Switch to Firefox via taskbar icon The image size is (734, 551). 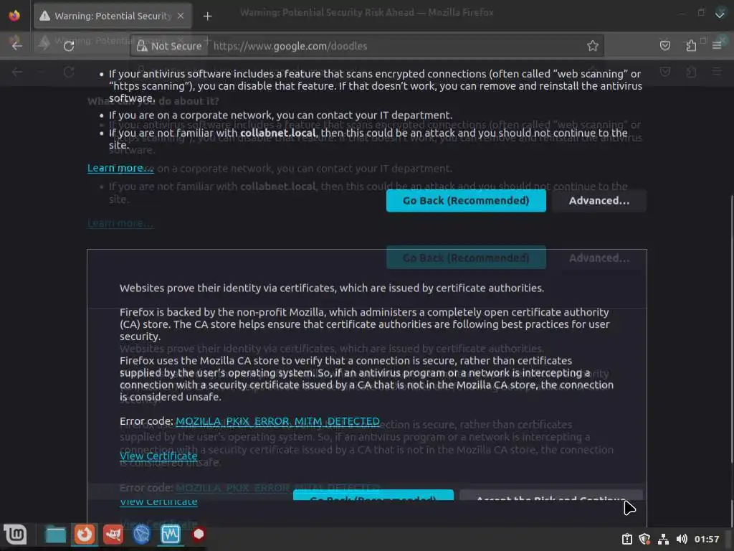pyautogui.click(x=85, y=534)
